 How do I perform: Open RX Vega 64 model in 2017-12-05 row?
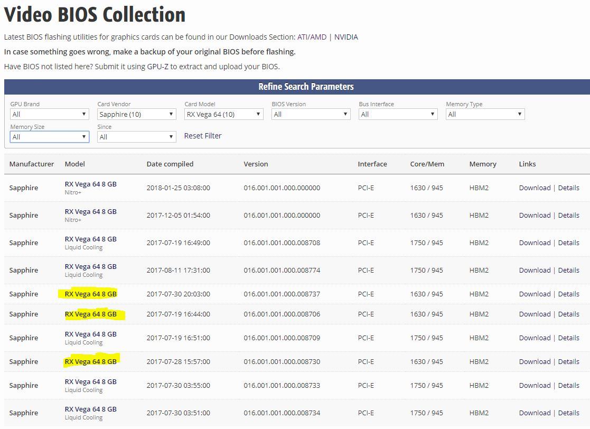click(91, 211)
